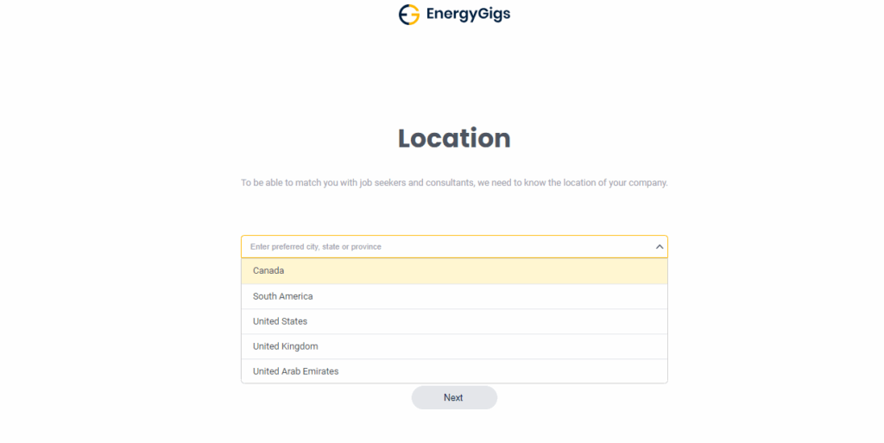Viewport: 884px width, 443px height.
Task: Collapse the location dropdown using the chevron
Action: (659, 247)
